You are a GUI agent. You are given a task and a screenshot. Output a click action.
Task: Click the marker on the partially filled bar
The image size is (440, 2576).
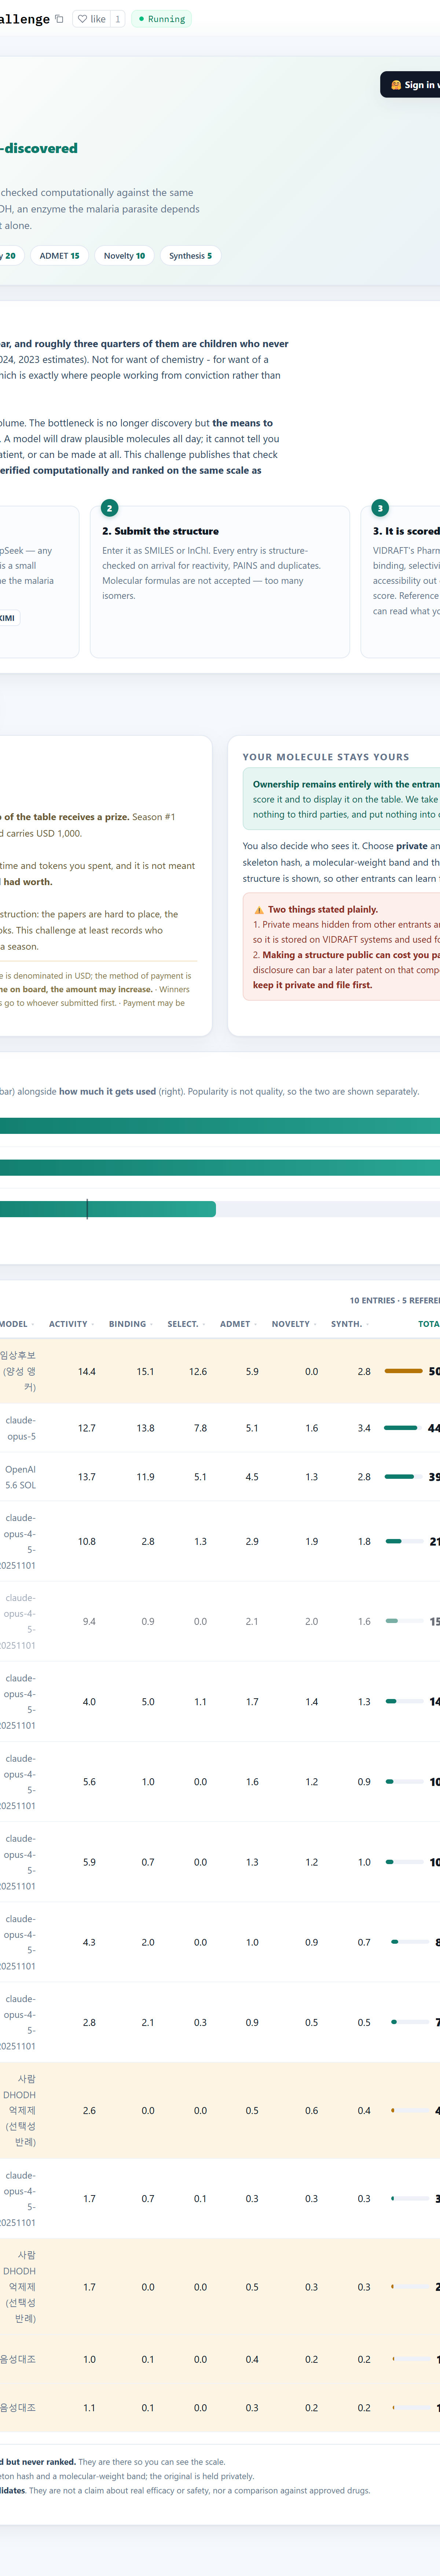[x=87, y=1209]
